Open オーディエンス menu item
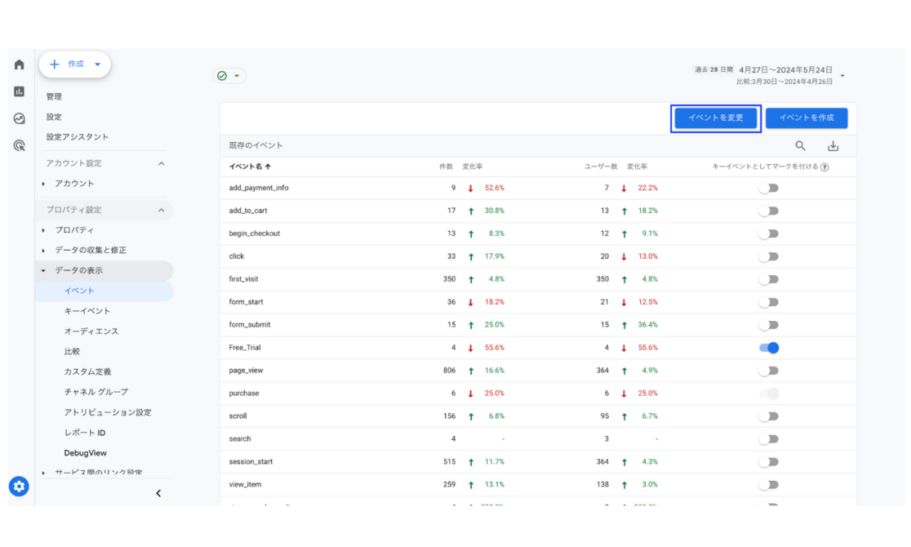Screen dimensions: 911x547 click(91, 331)
